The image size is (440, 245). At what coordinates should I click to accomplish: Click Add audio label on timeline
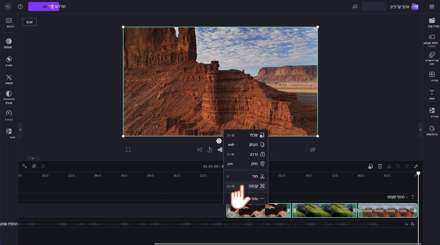click(x=9, y=224)
